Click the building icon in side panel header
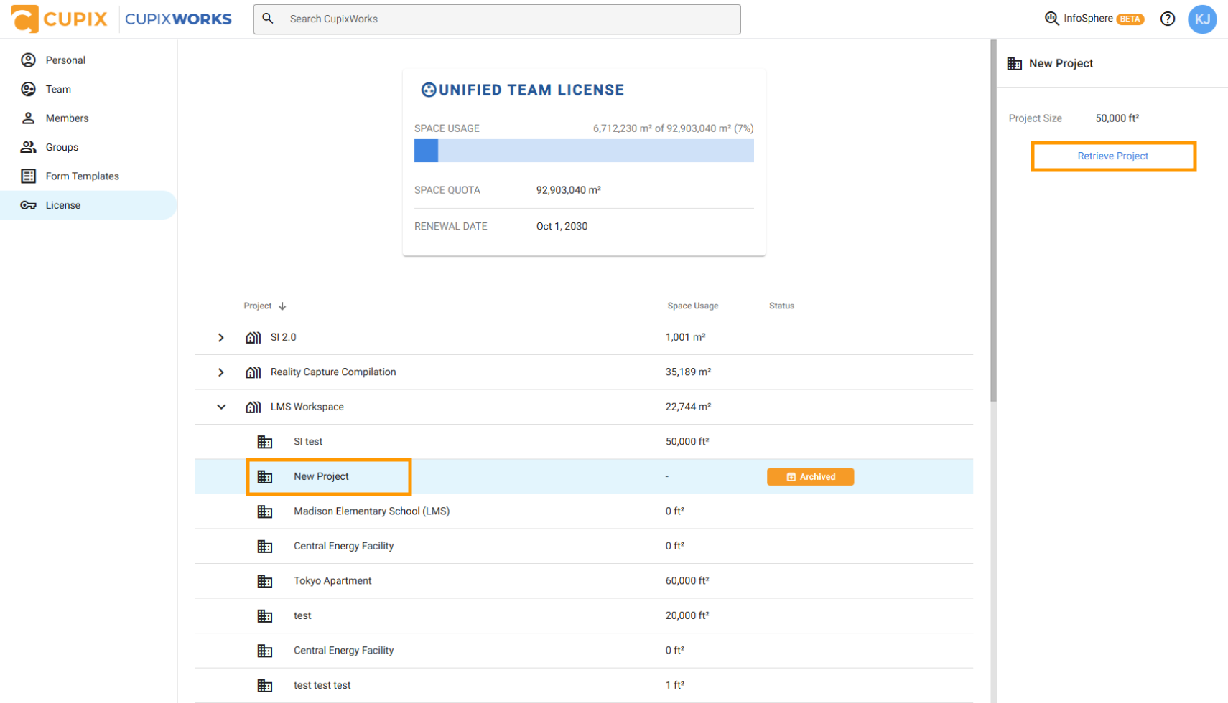The width and height of the screenshot is (1228, 703). coord(1015,64)
